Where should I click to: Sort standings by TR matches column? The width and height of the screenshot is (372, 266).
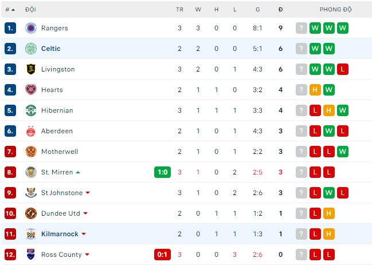(179, 9)
